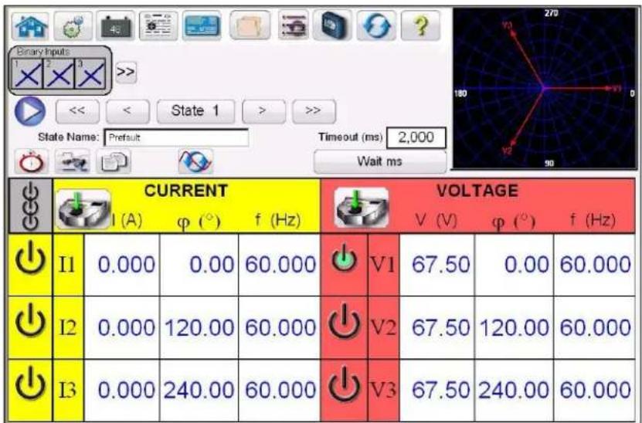
Task: Open the stopwatch timer icon
Action: 31,161
